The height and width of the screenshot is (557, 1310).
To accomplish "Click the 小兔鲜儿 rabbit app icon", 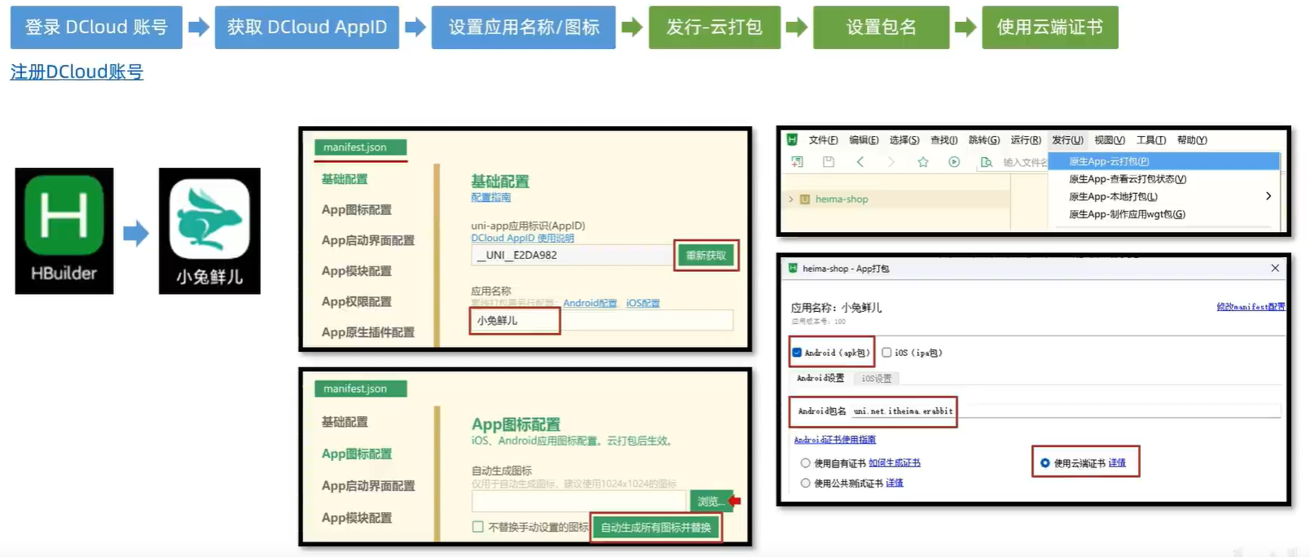I will [209, 230].
